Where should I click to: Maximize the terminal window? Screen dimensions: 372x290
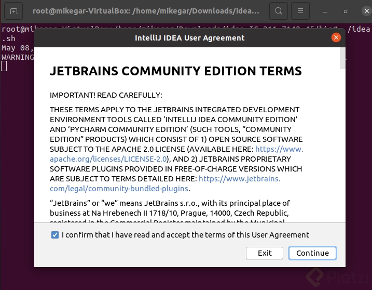[x=346, y=11]
